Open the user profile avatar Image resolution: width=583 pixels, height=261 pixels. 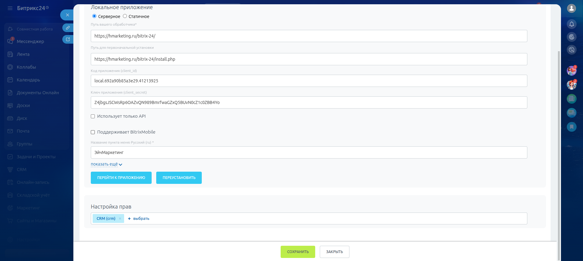click(x=571, y=8)
